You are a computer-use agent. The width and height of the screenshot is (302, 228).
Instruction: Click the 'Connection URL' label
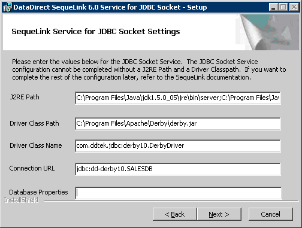pyautogui.click(x=32, y=168)
